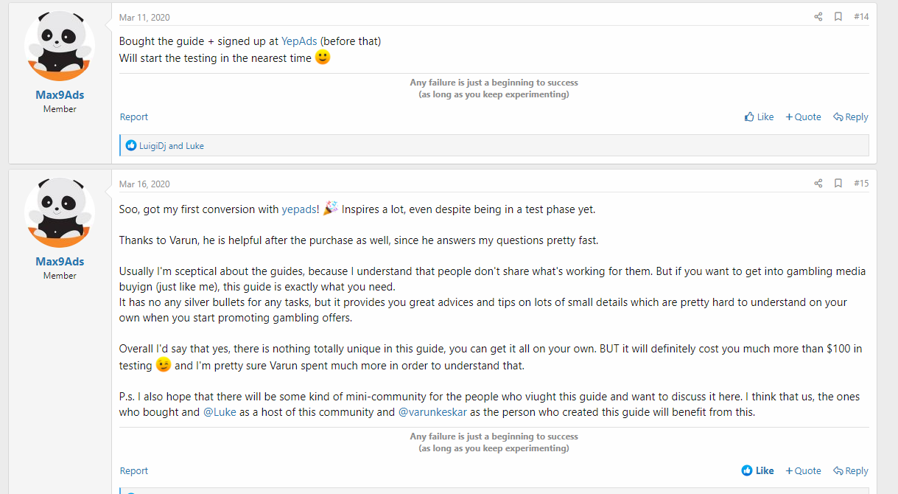Open Max9Ads panda avatar in post #14
Screen dimensions: 898x494
pyautogui.click(x=60, y=45)
